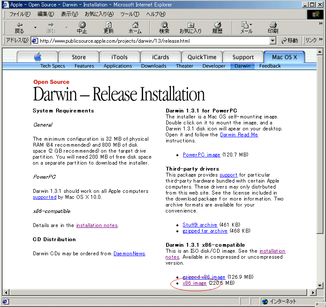This screenshot has width=326, height=307.
Task: Click the vertical scrollbar up arrow
Action: click(x=320, y=52)
